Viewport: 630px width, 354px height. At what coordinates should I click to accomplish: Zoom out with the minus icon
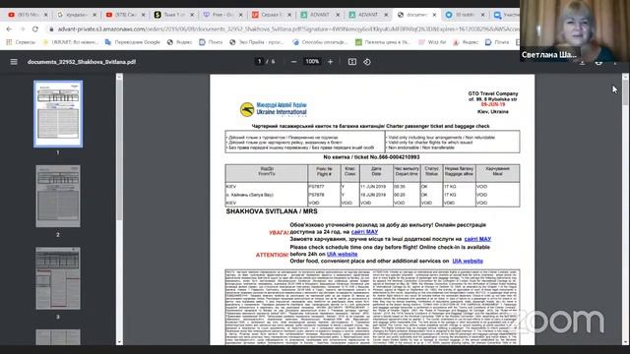click(x=293, y=62)
